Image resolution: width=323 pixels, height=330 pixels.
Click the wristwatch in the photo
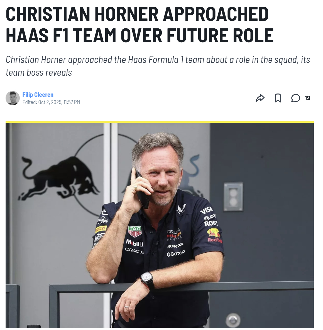147,279
